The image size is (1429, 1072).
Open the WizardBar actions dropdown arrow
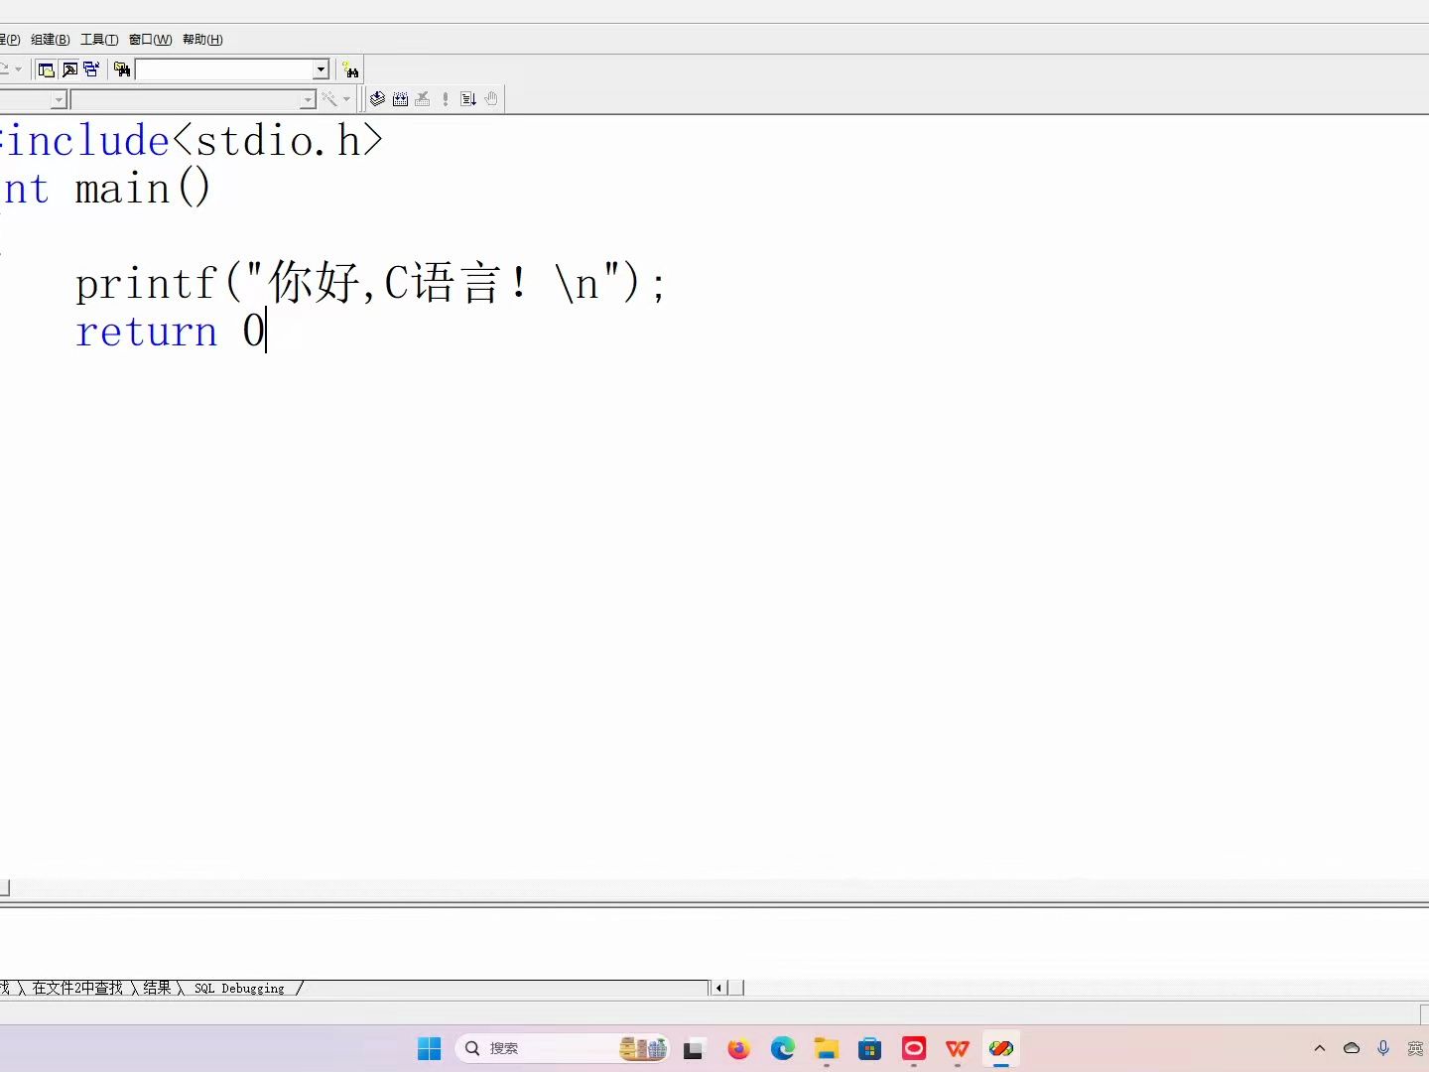[x=346, y=99]
